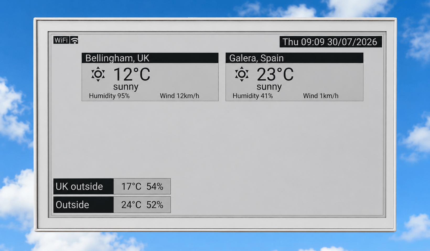Select the "Outside" sensor label
Screen dimensions: 430x251
(x=83, y=205)
